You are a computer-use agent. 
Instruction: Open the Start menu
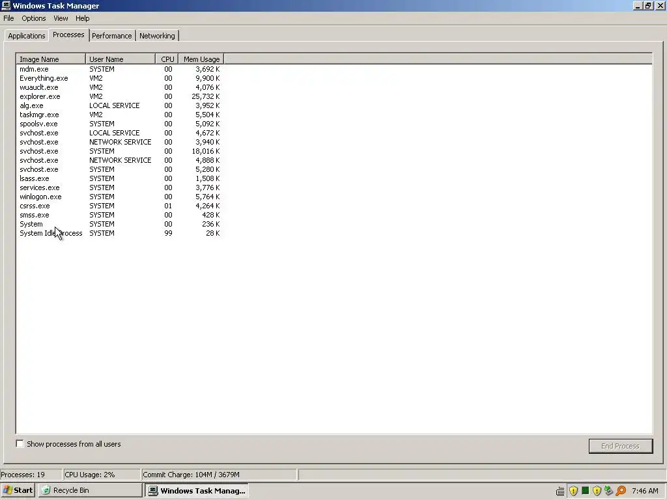pos(18,490)
